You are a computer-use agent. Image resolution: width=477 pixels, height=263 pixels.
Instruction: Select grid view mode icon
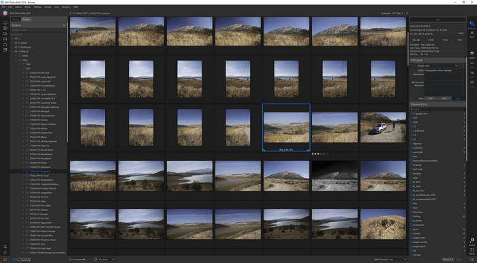[15, 260]
